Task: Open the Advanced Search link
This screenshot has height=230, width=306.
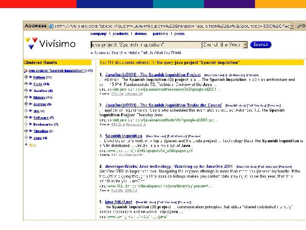Action: [108, 53]
